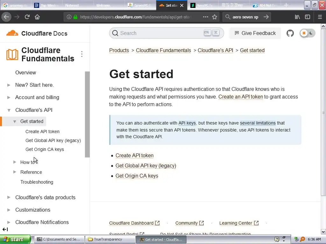Toggle the browser sidebar icon

pos(308,17)
